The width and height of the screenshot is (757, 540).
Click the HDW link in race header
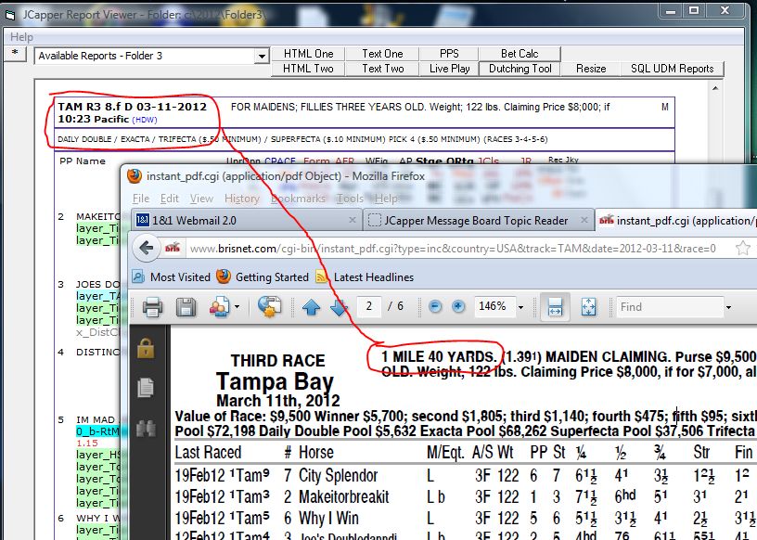click(145, 120)
